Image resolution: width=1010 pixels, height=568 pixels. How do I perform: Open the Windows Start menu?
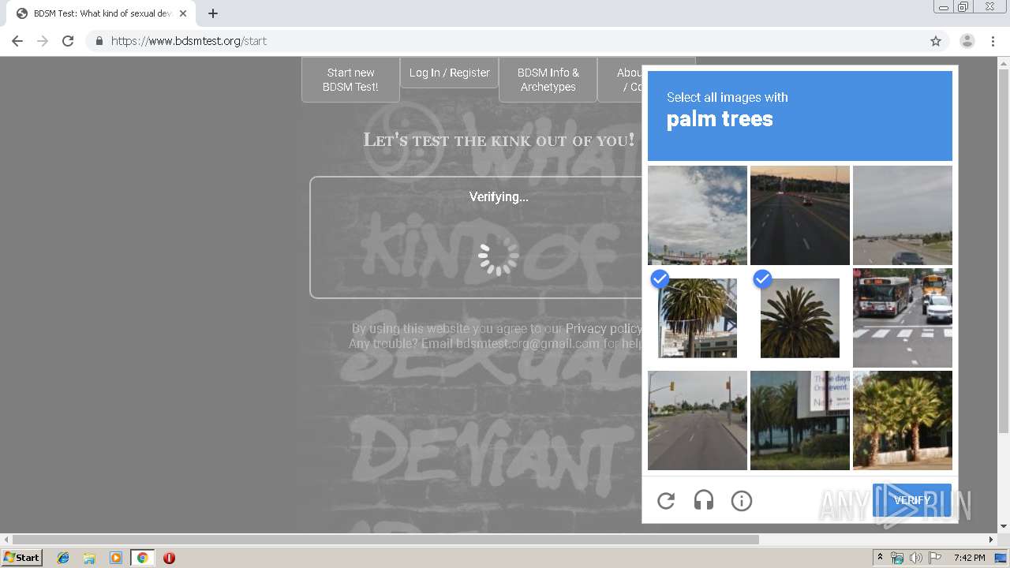pos(21,558)
